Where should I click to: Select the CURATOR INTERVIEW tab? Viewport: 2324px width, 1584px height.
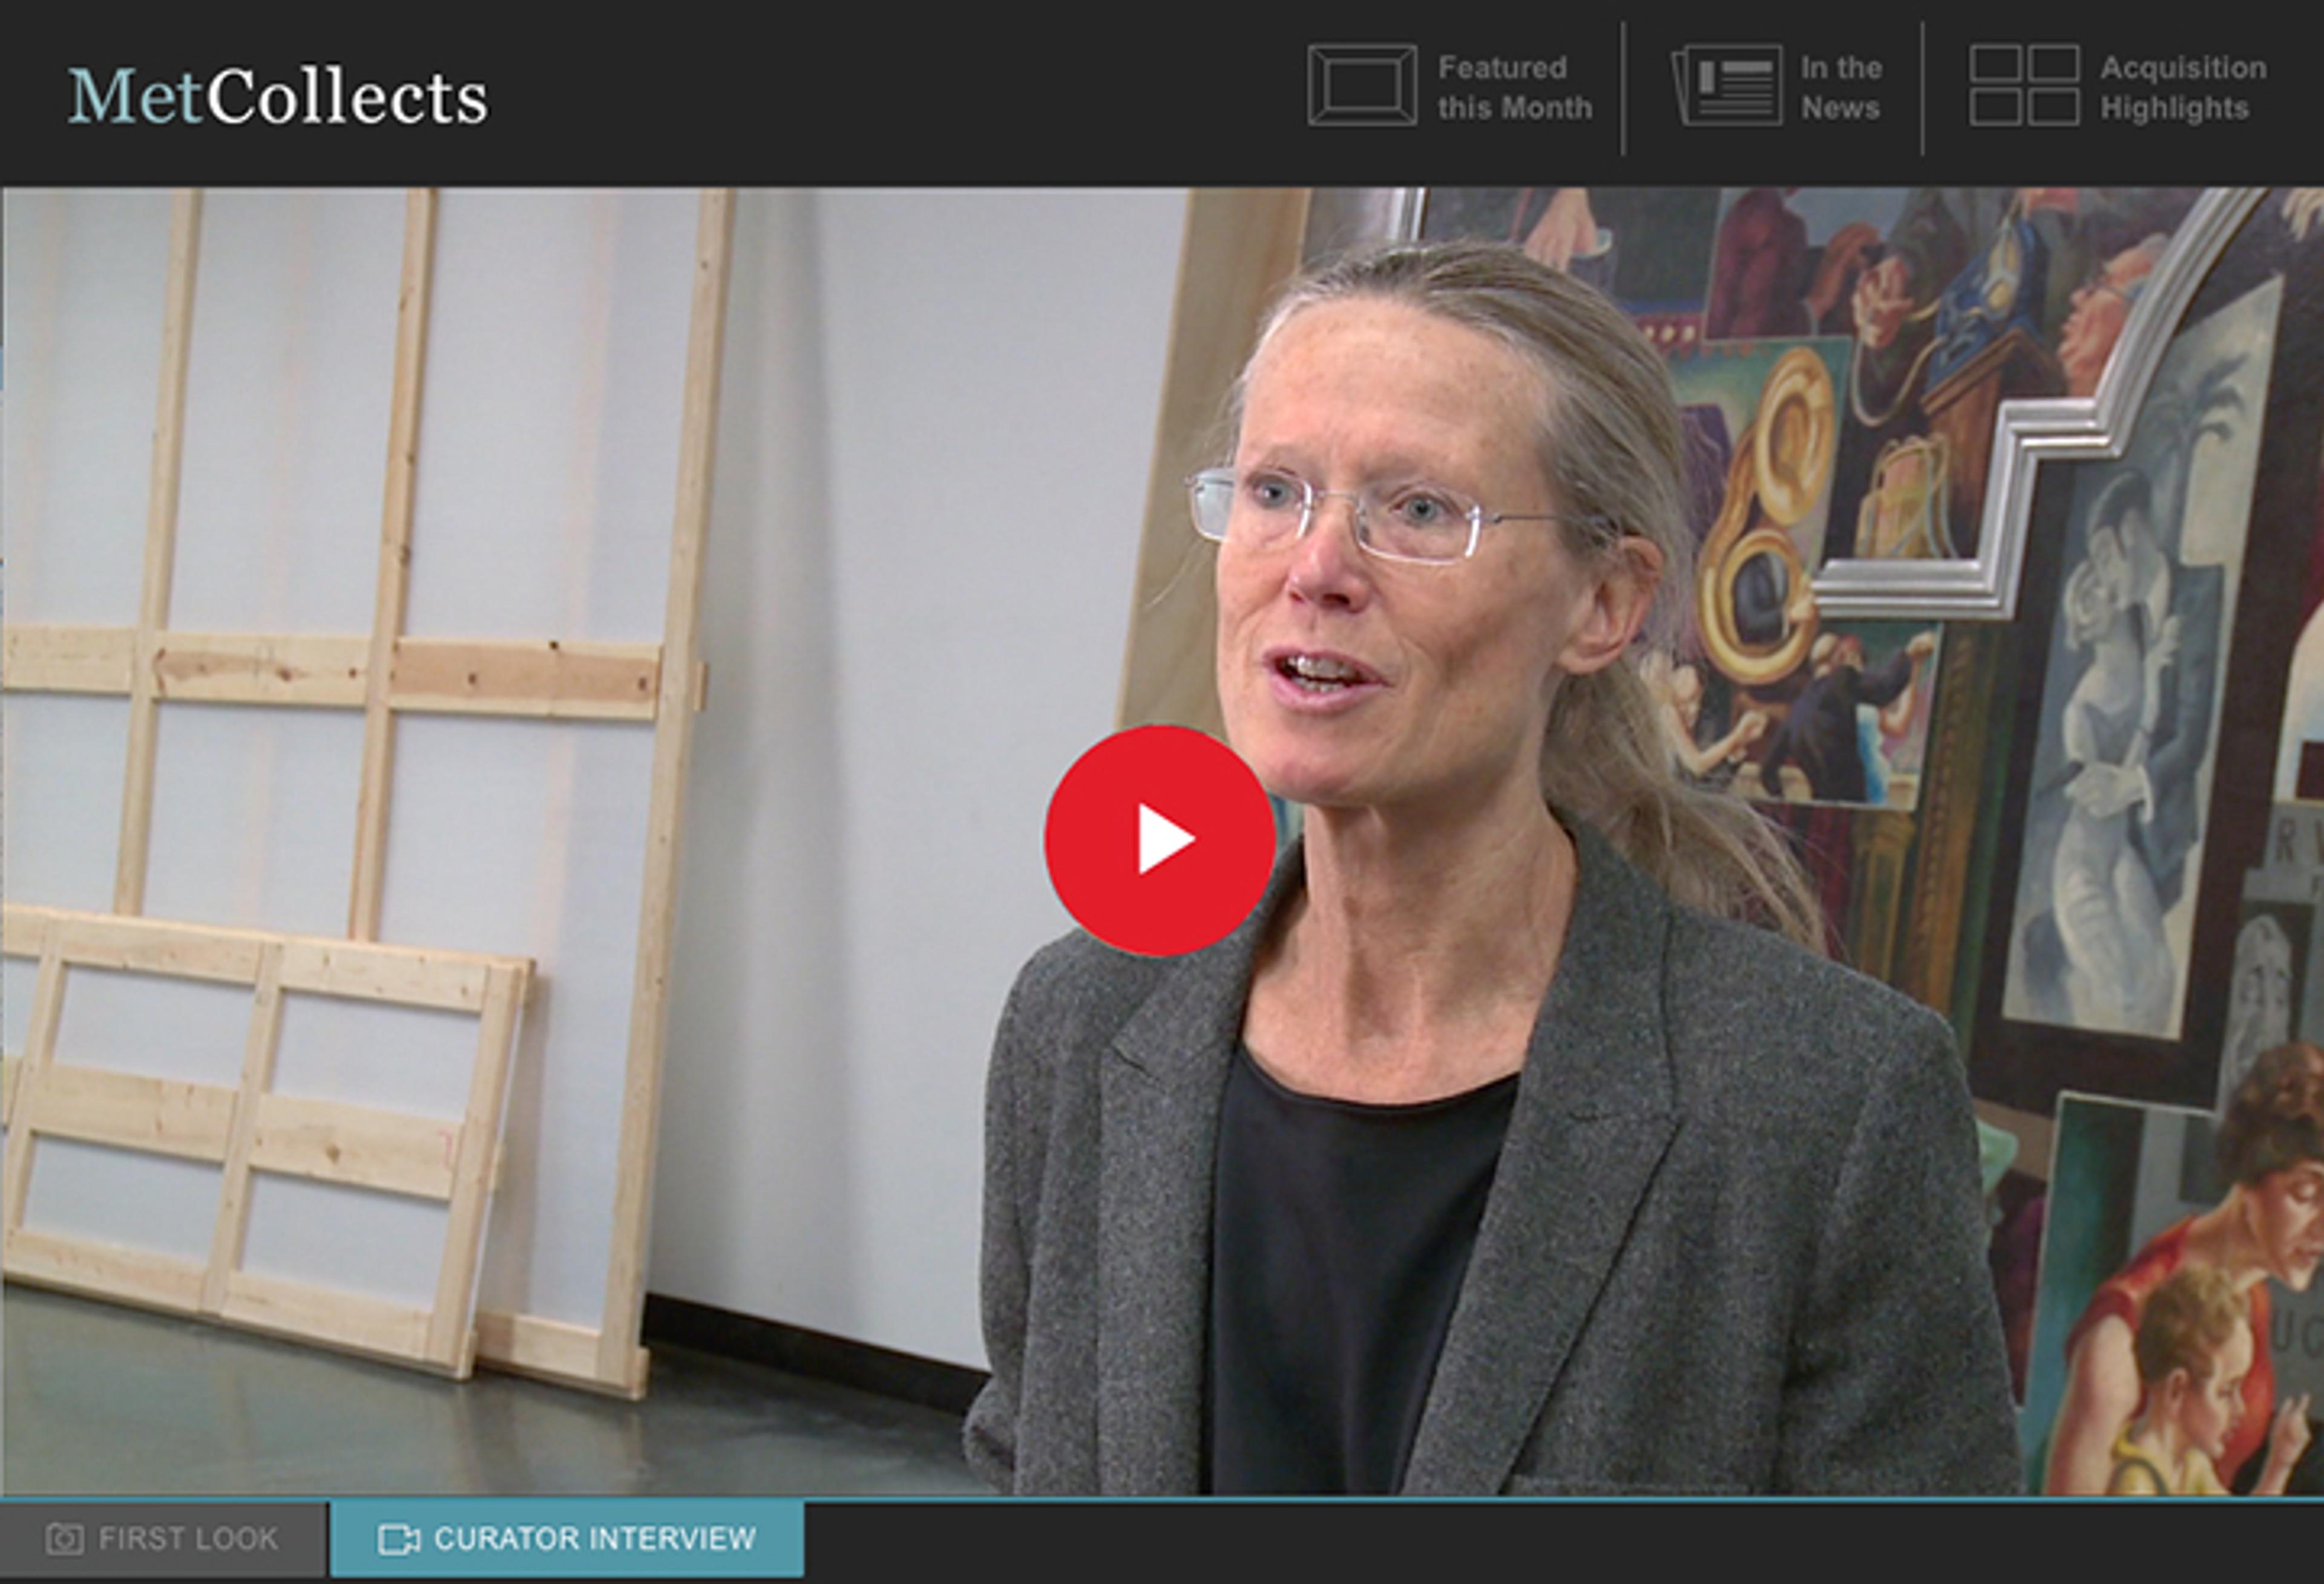[x=567, y=1539]
